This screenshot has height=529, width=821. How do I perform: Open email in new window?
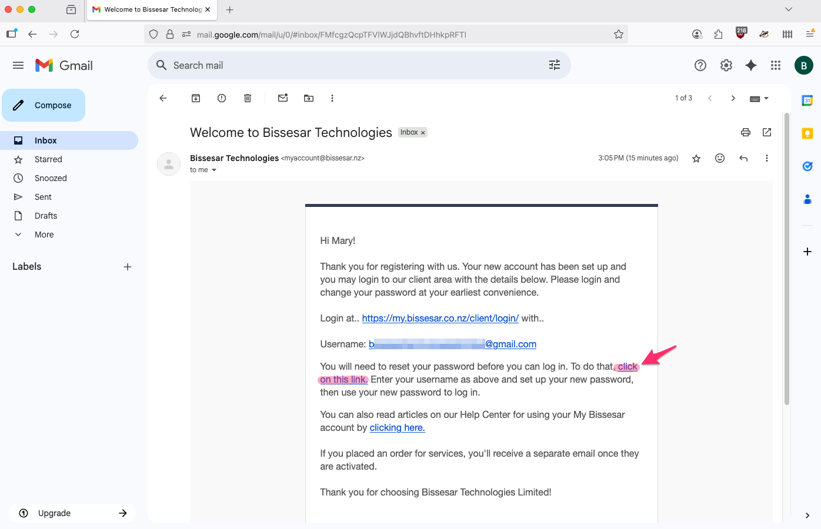767,132
